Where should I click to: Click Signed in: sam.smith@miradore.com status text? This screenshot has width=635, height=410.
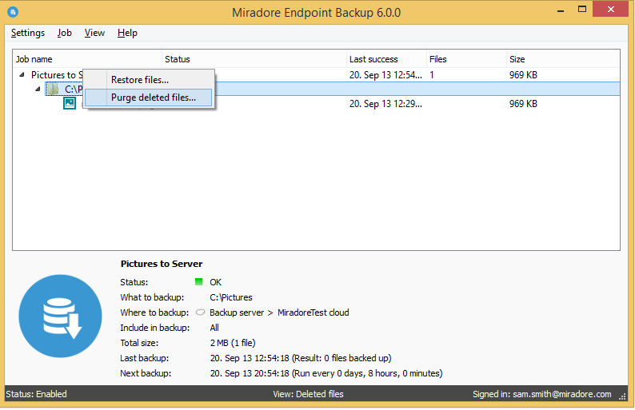pos(542,394)
